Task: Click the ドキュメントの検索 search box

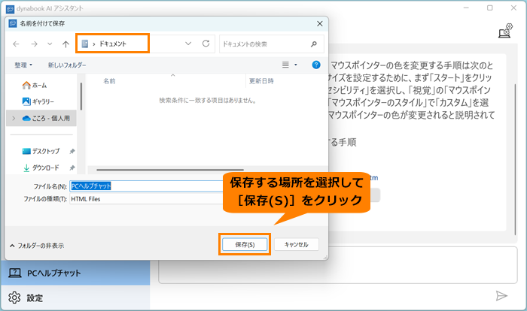Action: click(x=272, y=44)
